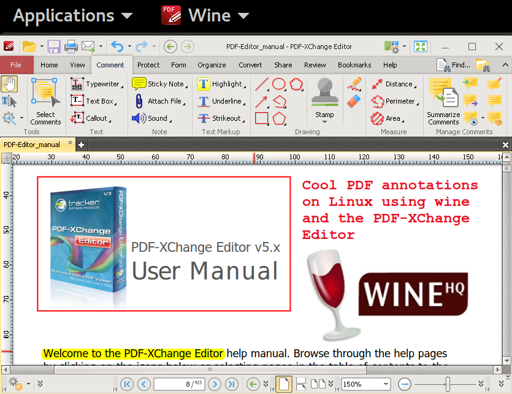
Task: Select the Distance measure tool
Action: (x=394, y=84)
